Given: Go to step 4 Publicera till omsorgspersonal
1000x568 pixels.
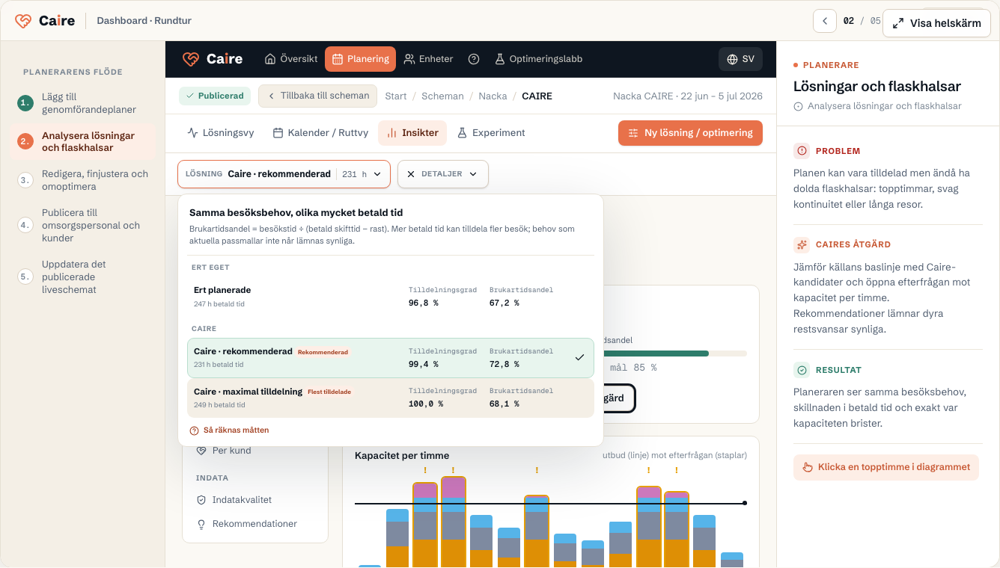Looking at the screenshot, I should click(x=82, y=225).
